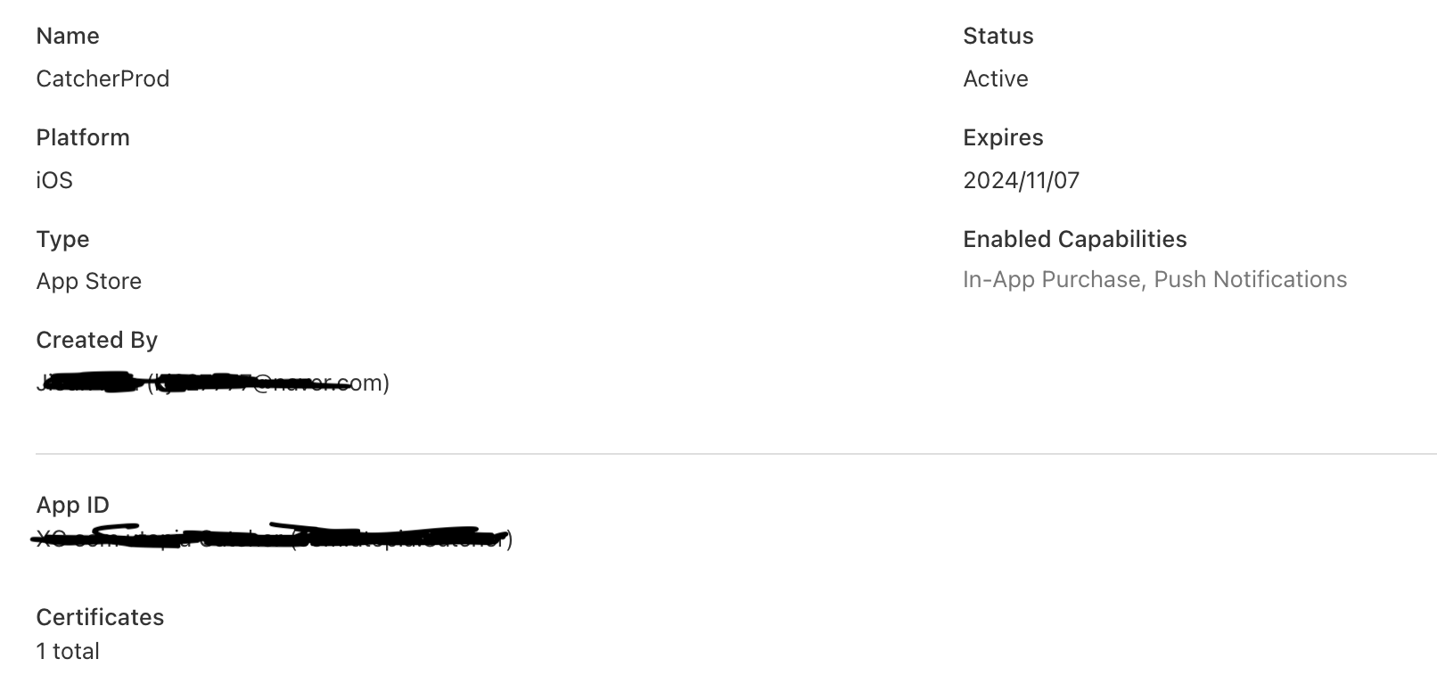The height and width of the screenshot is (692, 1437).
Task: Click the Enabled Capabilities heading
Action: coord(1075,239)
